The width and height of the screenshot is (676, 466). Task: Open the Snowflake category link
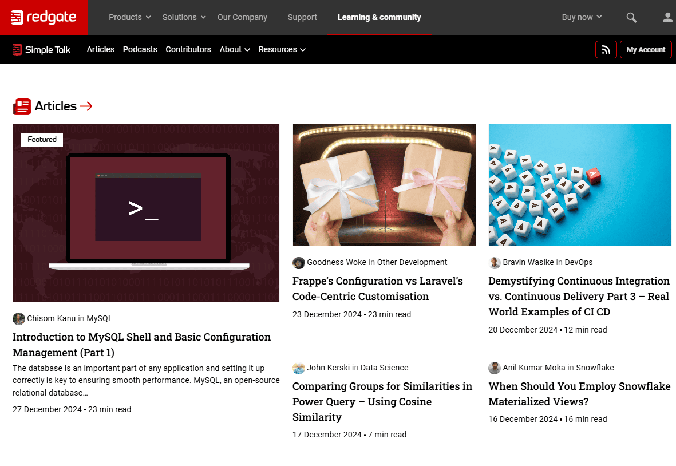tap(595, 368)
